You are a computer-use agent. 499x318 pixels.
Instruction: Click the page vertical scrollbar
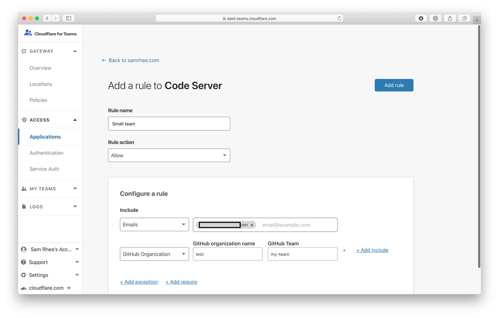pos(479,147)
